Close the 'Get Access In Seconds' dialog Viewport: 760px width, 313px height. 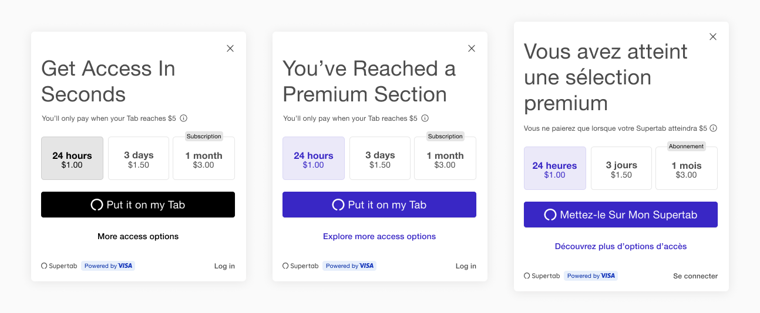click(x=230, y=49)
